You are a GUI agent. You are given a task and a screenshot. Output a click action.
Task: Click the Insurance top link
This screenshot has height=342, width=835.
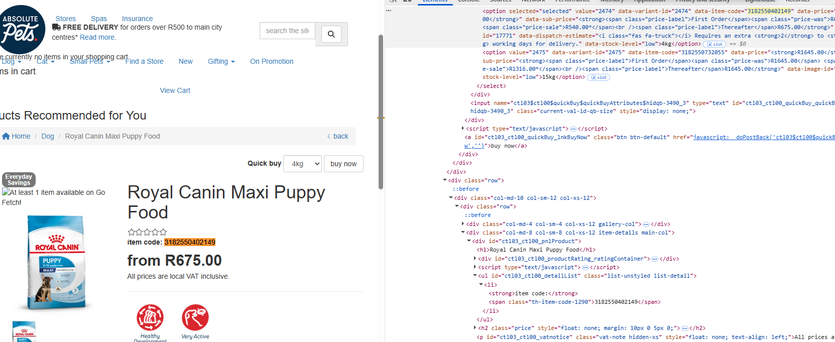tap(138, 19)
